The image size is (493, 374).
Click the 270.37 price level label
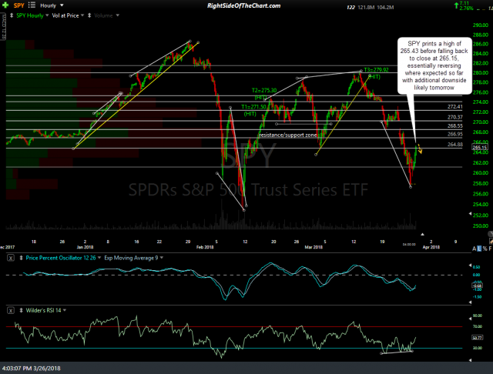[455, 117]
